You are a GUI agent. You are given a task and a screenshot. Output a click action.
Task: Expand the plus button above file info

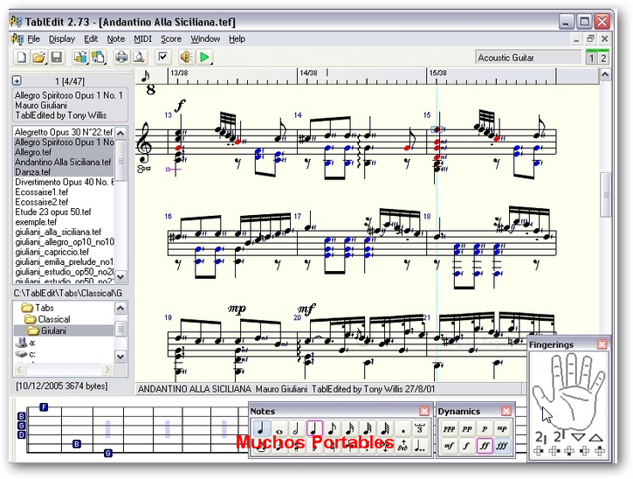coord(17,80)
